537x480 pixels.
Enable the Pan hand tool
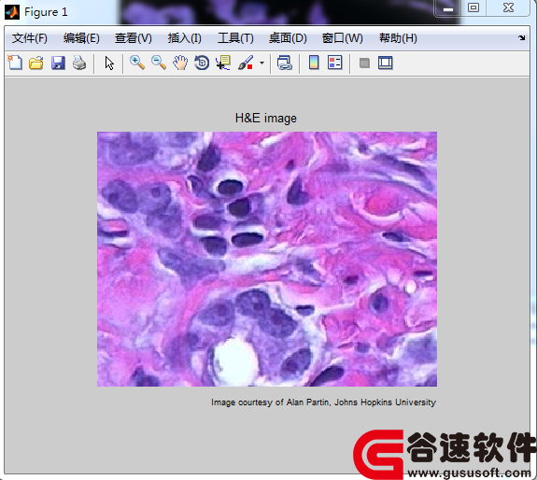click(180, 63)
